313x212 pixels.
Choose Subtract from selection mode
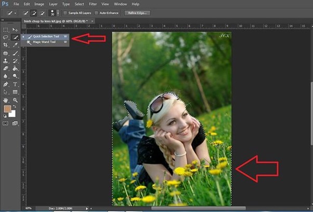pyautogui.click(x=42, y=13)
